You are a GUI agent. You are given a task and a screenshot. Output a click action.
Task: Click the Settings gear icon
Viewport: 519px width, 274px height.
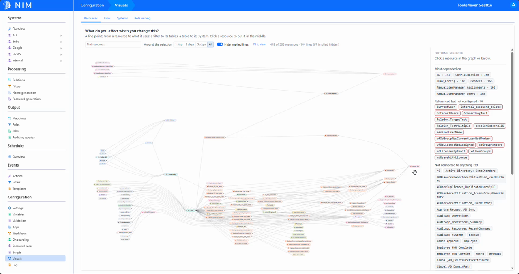(9, 208)
